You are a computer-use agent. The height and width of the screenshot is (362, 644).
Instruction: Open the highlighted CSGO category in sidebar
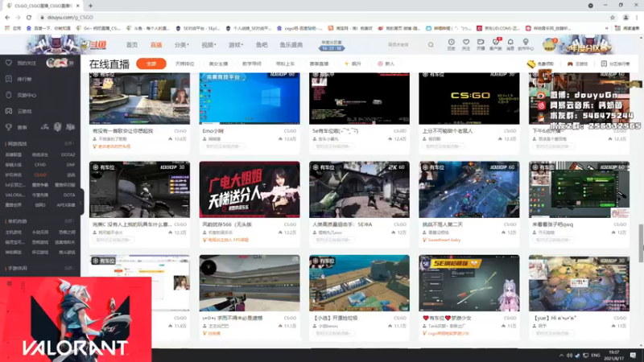pyautogui.click(x=40, y=175)
